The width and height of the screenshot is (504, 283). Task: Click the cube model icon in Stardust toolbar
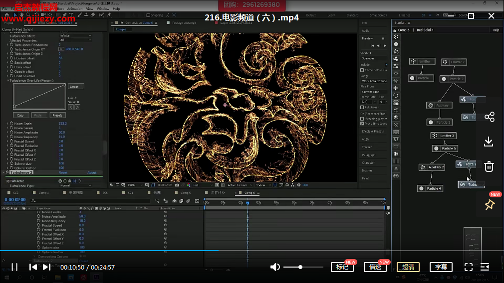(396, 110)
